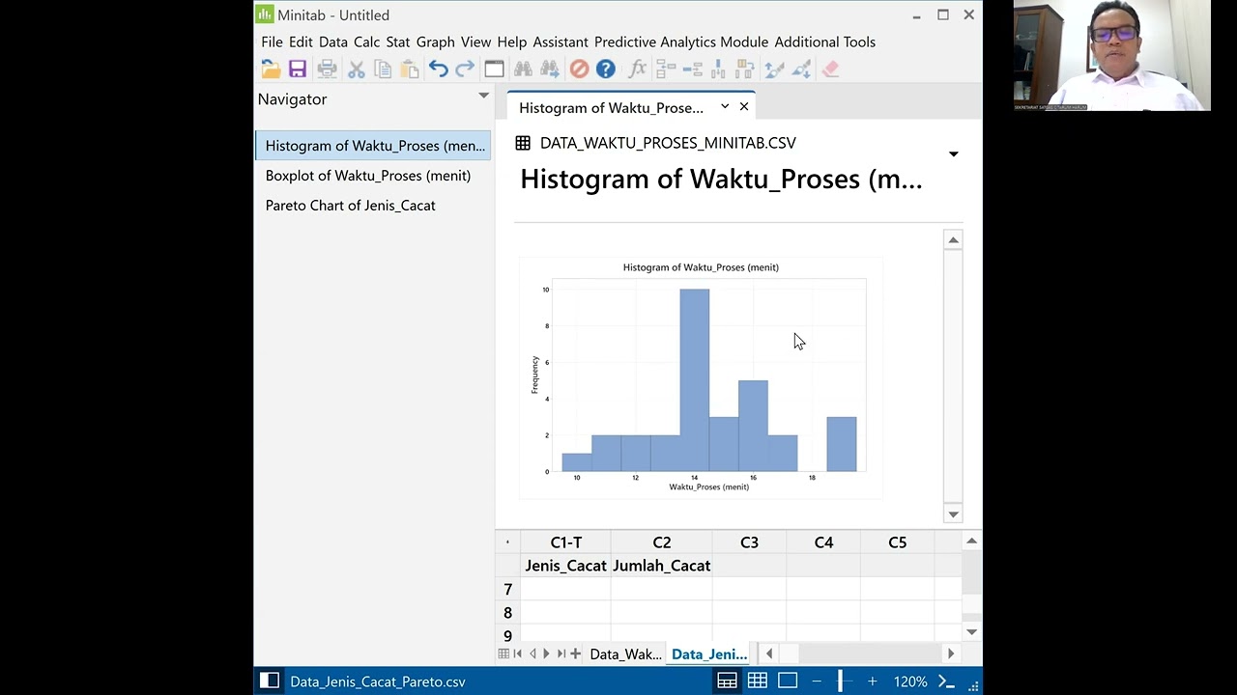Click the pink eraser toolbar icon
The width and height of the screenshot is (1237, 695).
tap(830, 69)
